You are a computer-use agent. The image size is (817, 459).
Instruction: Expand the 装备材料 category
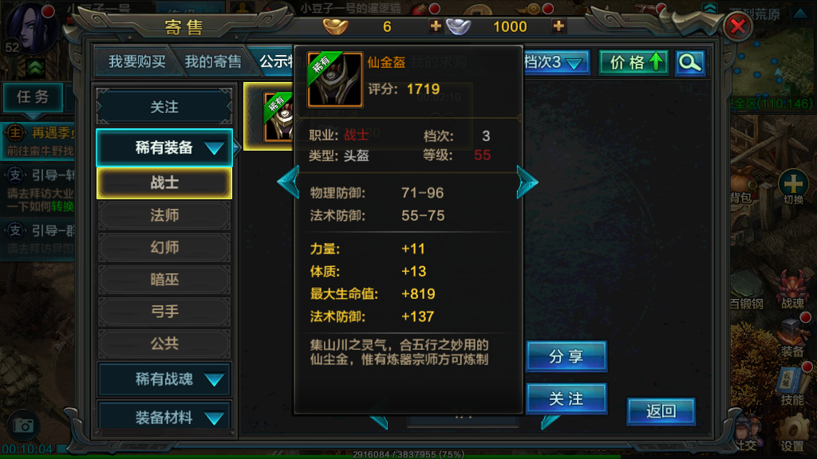pyautogui.click(x=164, y=418)
